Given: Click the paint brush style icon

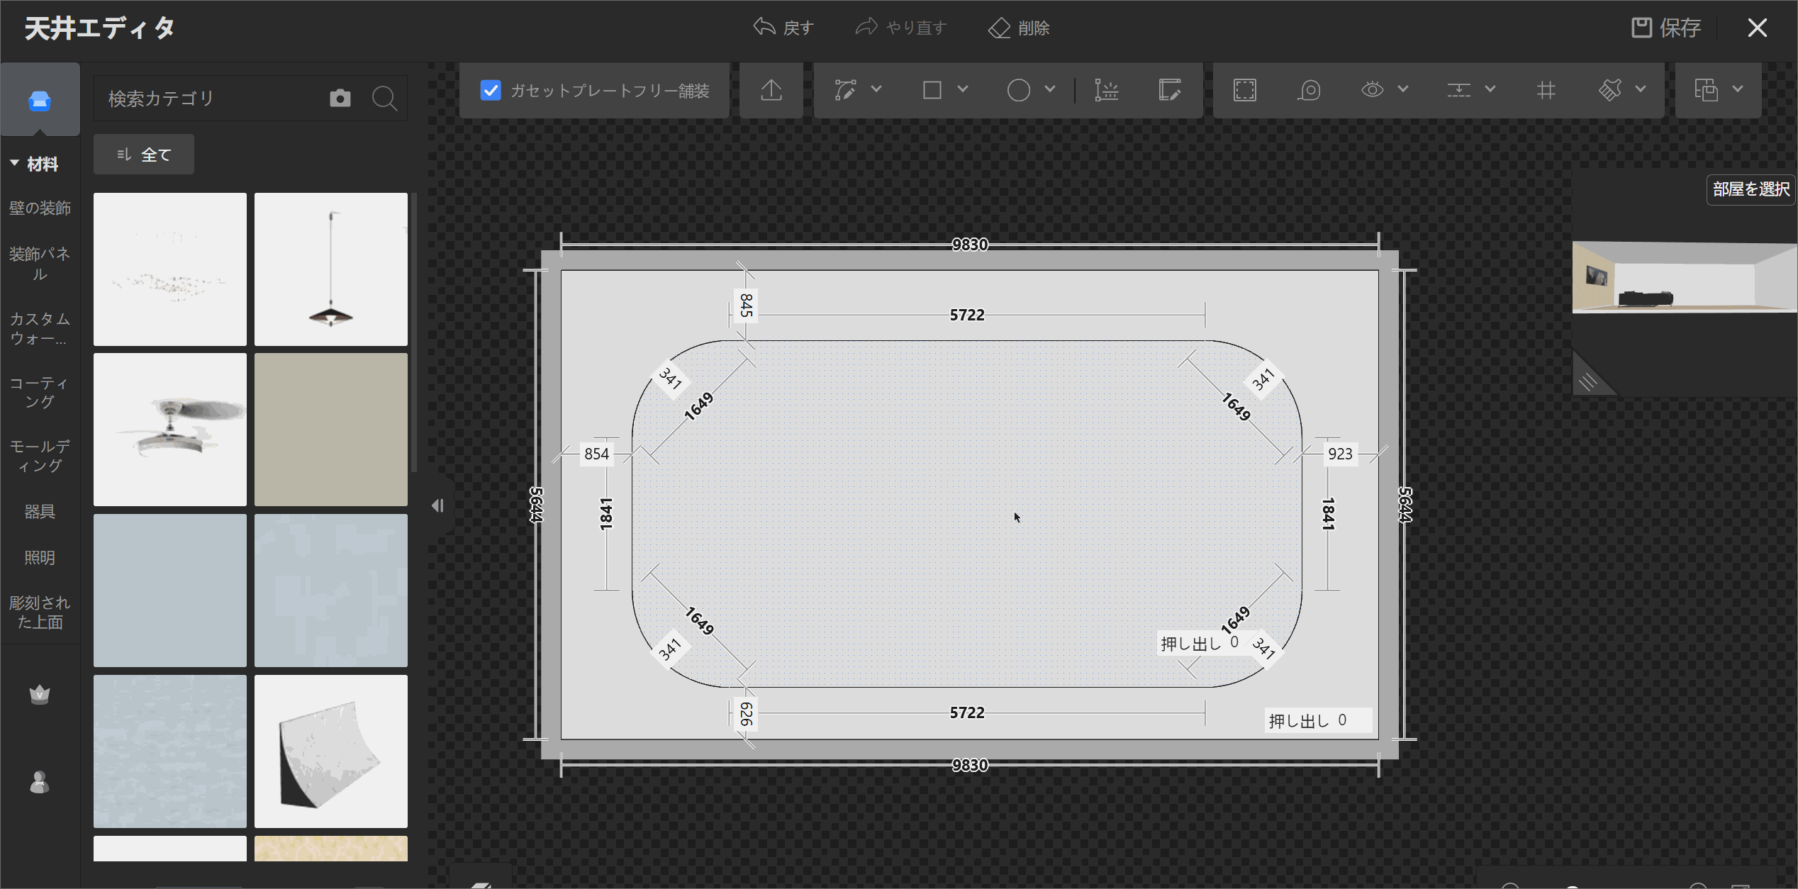Looking at the screenshot, I should [1610, 90].
